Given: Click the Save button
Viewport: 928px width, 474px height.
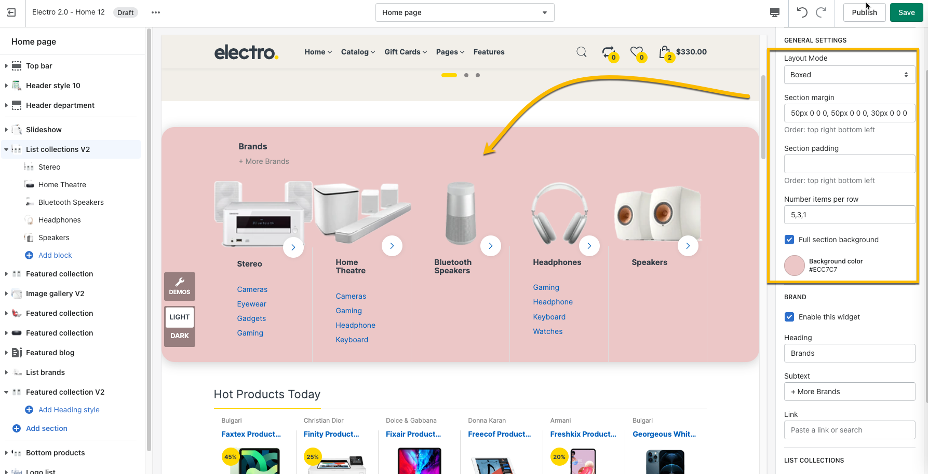Looking at the screenshot, I should click(x=906, y=12).
